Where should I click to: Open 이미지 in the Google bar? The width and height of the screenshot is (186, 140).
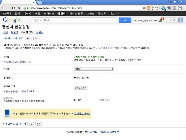[x=27, y=13]
